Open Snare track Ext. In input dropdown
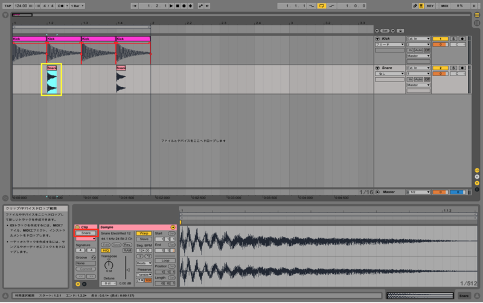The width and height of the screenshot is (483, 303). point(418,68)
